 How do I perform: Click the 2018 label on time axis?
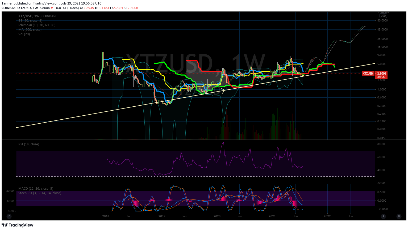click(x=106, y=216)
